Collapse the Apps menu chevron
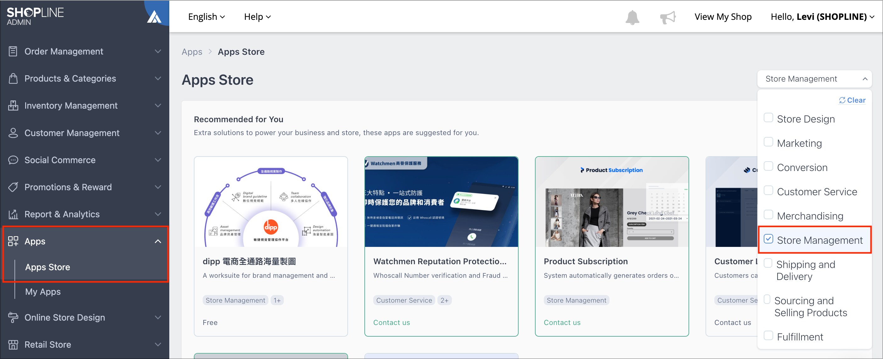The image size is (883, 359). [x=158, y=242]
